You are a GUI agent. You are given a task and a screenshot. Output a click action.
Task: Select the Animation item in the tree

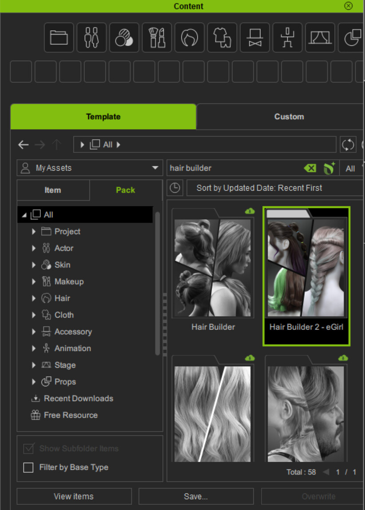click(x=73, y=348)
